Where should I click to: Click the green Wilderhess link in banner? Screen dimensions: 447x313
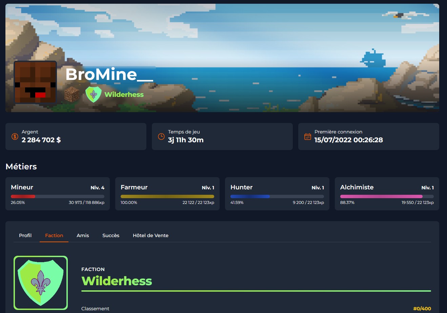pyautogui.click(x=124, y=95)
